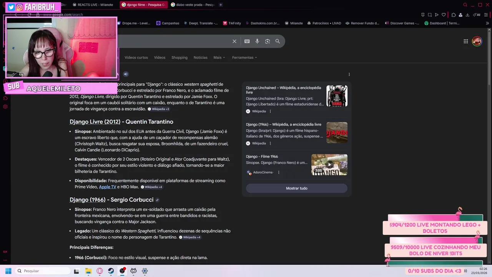Open options for Django (1966) Wikipedia source
Viewport: 492px width, 277px height.
[270, 143]
